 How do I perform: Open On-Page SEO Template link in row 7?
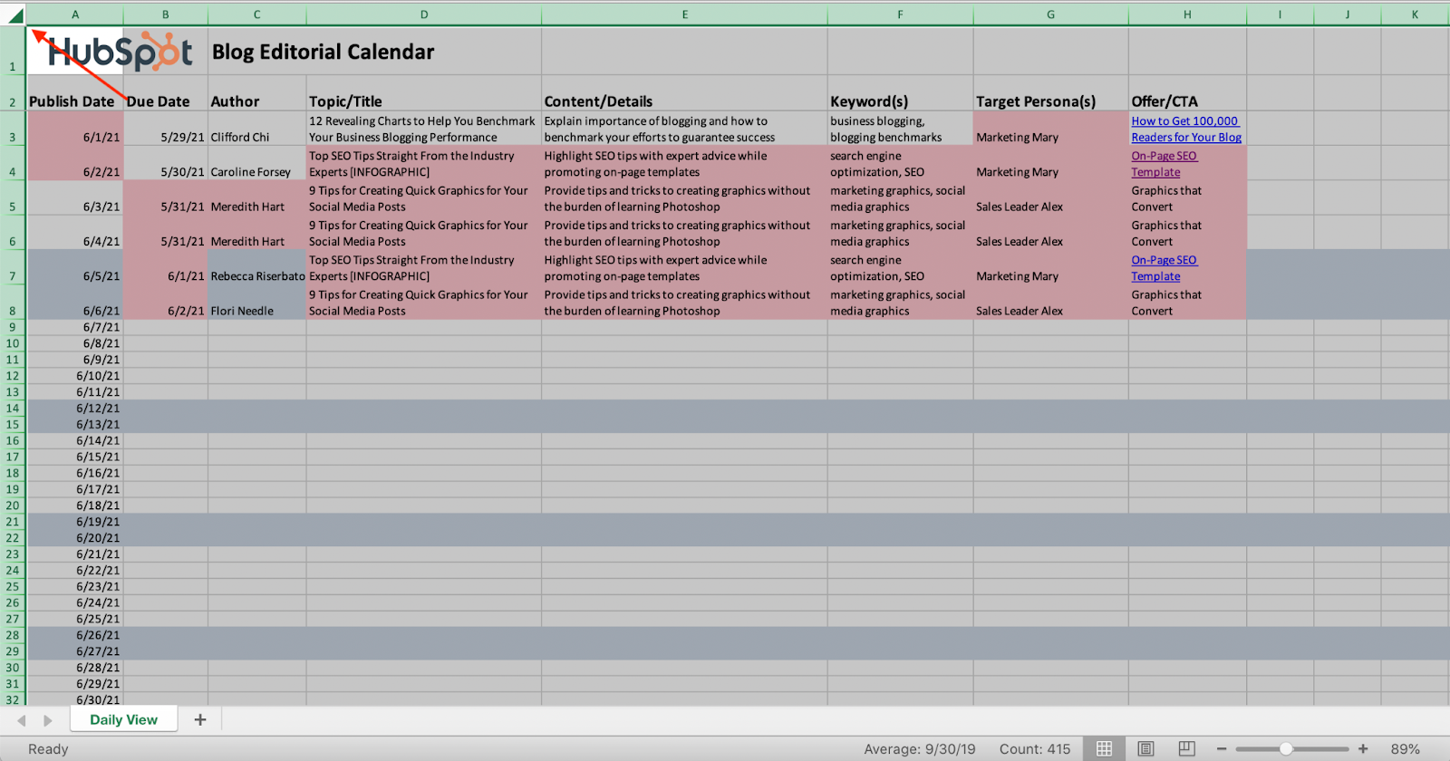(1165, 268)
